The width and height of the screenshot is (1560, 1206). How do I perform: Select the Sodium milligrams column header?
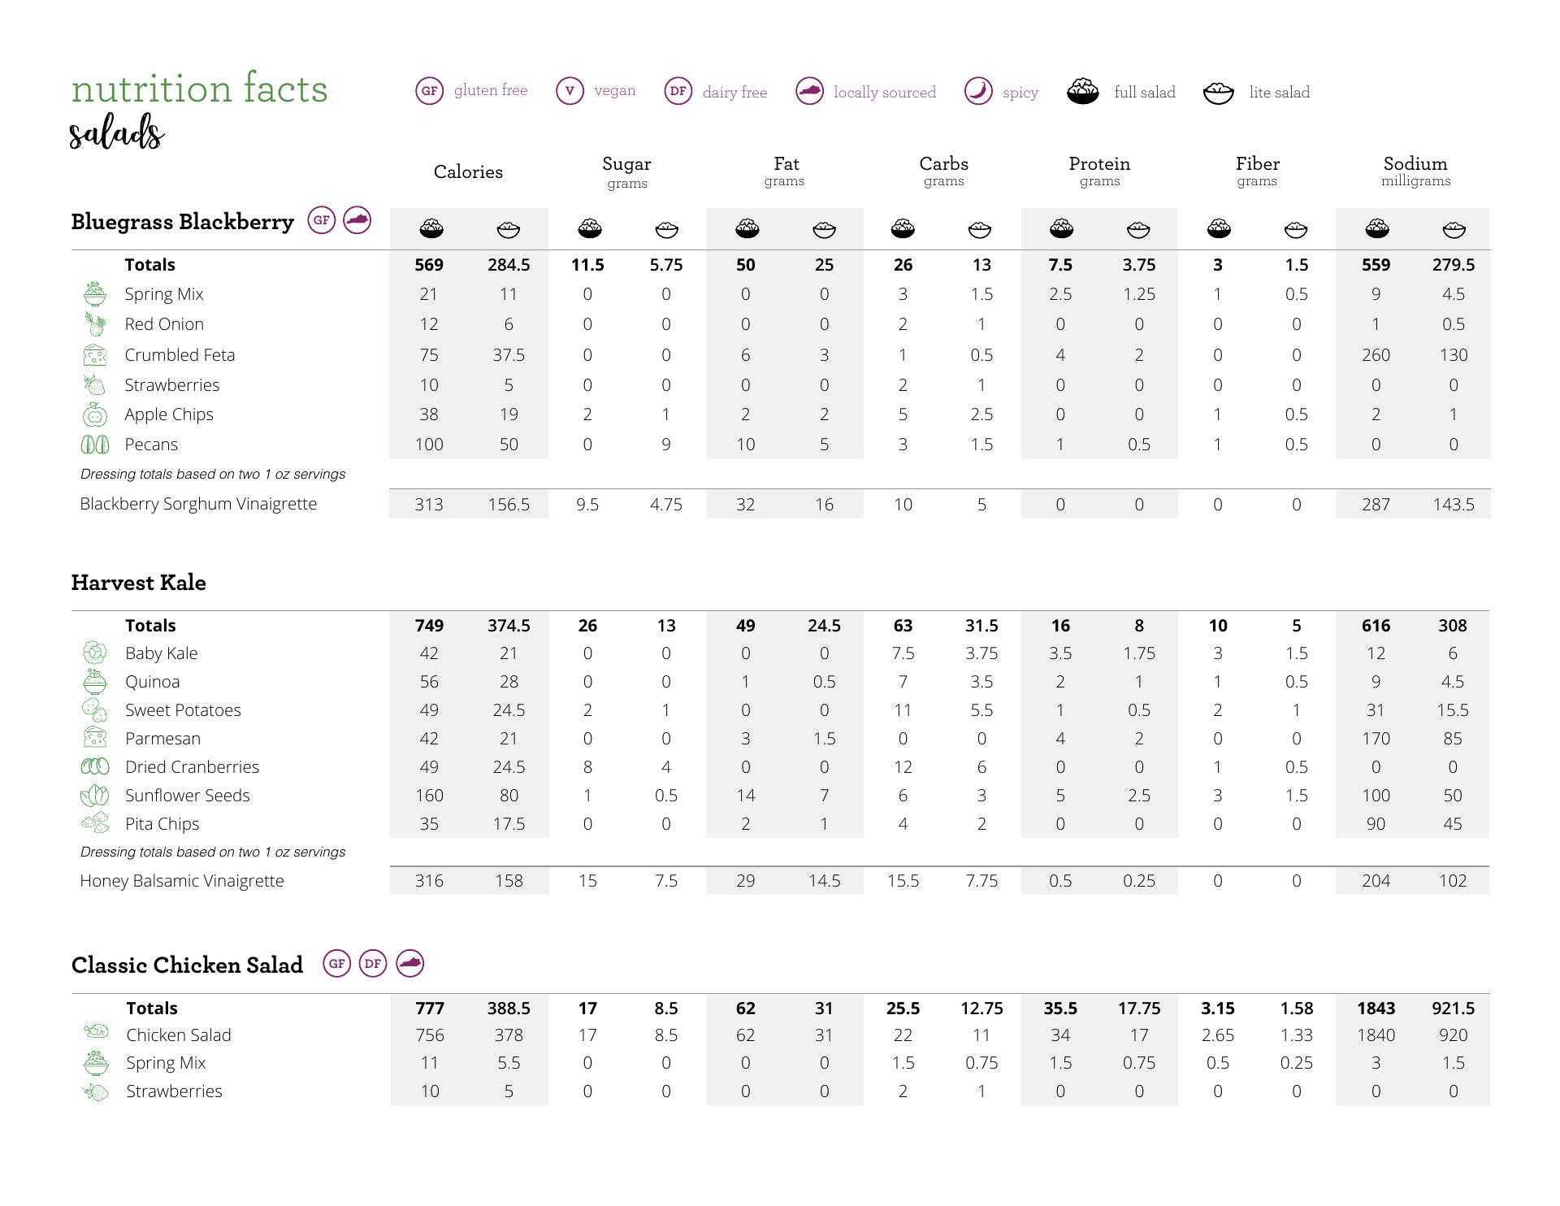pyautogui.click(x=1415, y=171)
